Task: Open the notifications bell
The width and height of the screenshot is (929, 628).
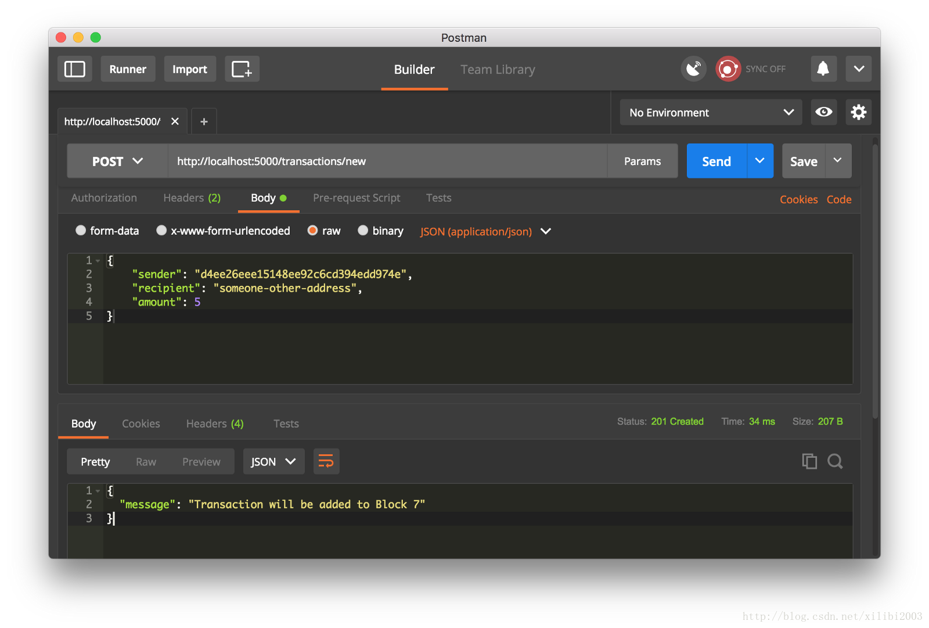Action: click(823, 69)
